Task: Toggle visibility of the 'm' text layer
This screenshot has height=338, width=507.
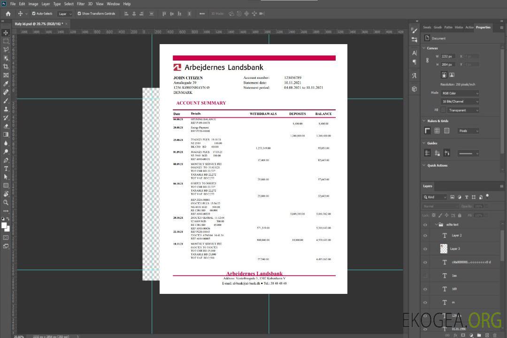Action: pos(425,302)
